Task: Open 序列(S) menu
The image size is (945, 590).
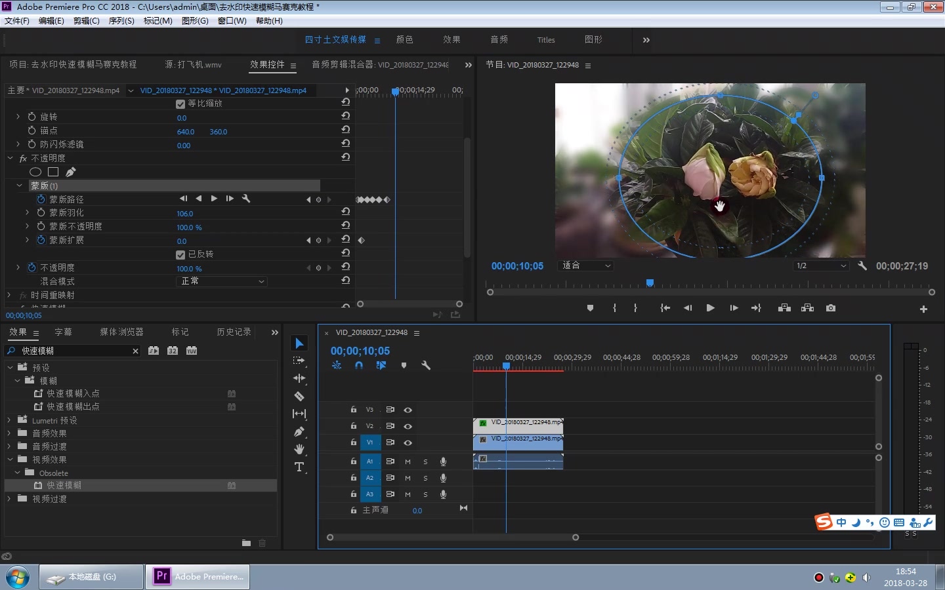Action: point(121,20)
